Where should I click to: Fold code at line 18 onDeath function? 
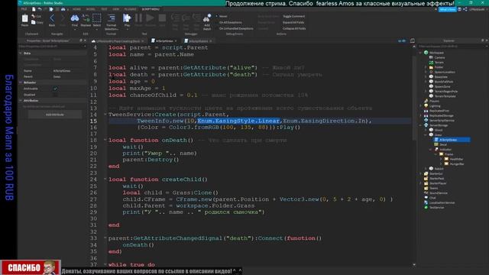105,140
